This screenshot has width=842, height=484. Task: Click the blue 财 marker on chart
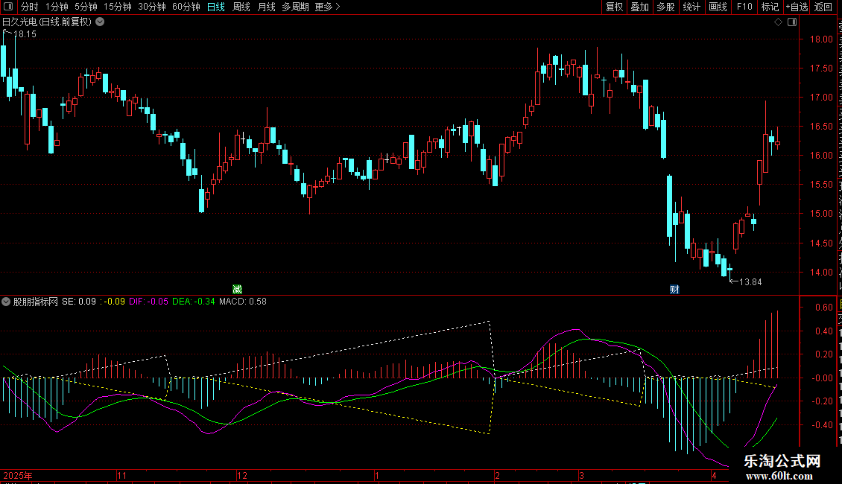(x=674, y=289)
